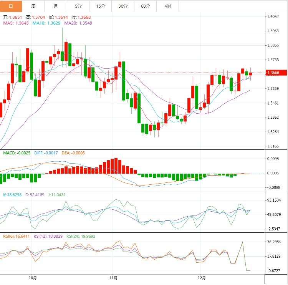Select the 60分 timeframe tab
Screen dimensions: 288x285
point(146,6)
